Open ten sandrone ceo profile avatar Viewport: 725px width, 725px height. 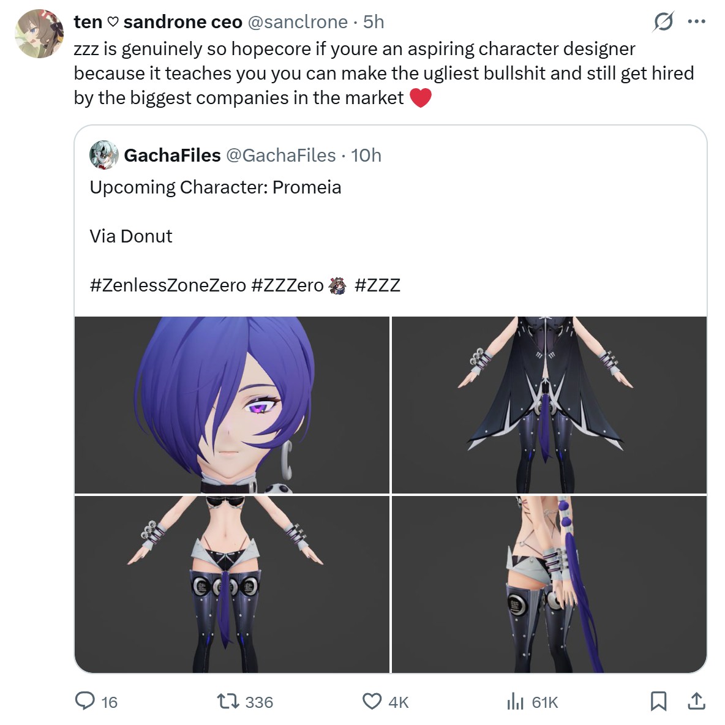click(39, 34)
